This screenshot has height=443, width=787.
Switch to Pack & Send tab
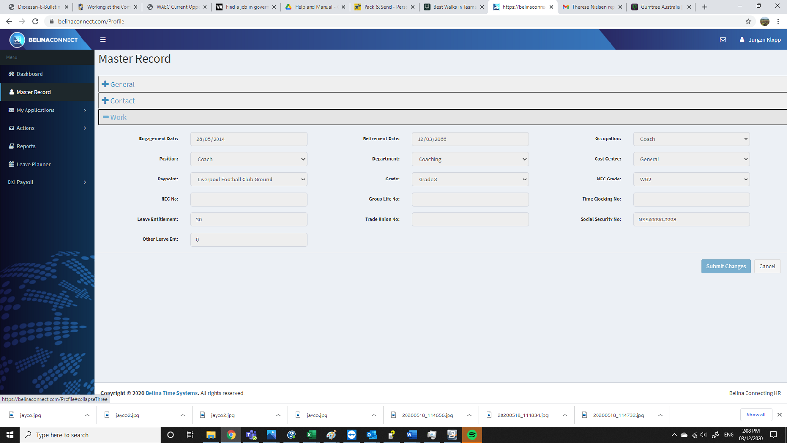click(x=384, y=7)
